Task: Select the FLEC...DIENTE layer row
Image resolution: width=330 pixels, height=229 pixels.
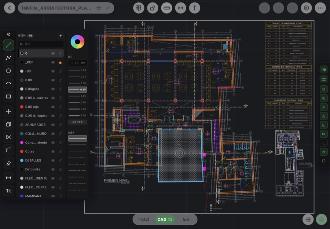Action: [x=41, y=178]
